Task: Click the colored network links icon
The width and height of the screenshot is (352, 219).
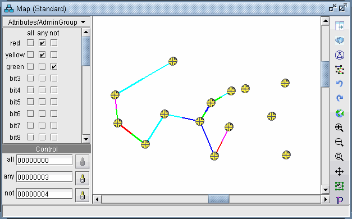Action: [340, 70]
